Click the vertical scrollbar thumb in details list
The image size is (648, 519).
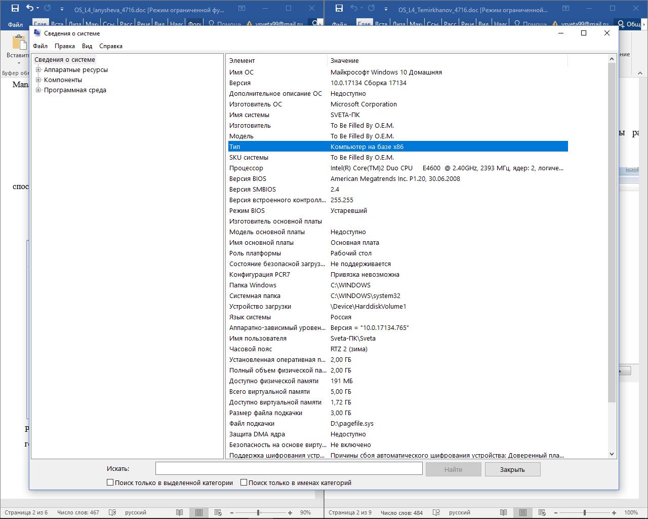(x=612, y=233)
